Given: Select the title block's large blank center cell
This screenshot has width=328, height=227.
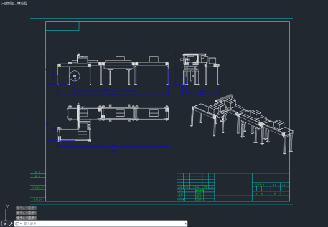Looking at the screenshot, I should [233, 184].
